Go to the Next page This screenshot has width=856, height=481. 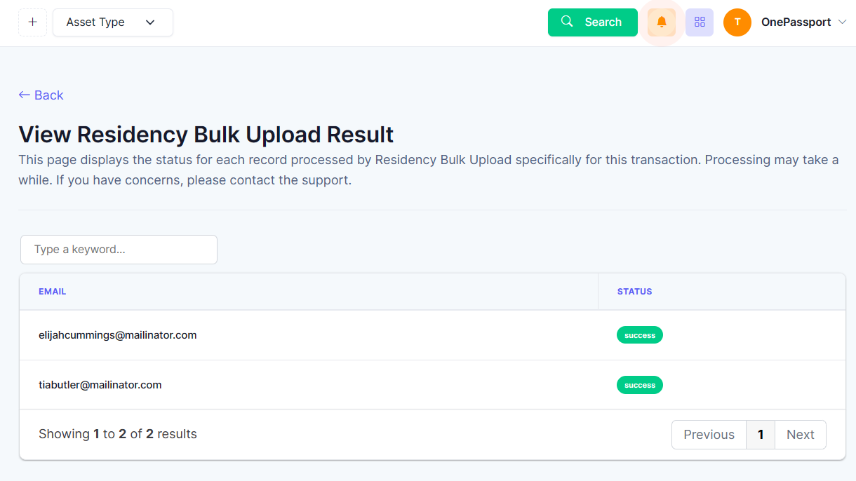pyautogui.click(x=801, y=435)
